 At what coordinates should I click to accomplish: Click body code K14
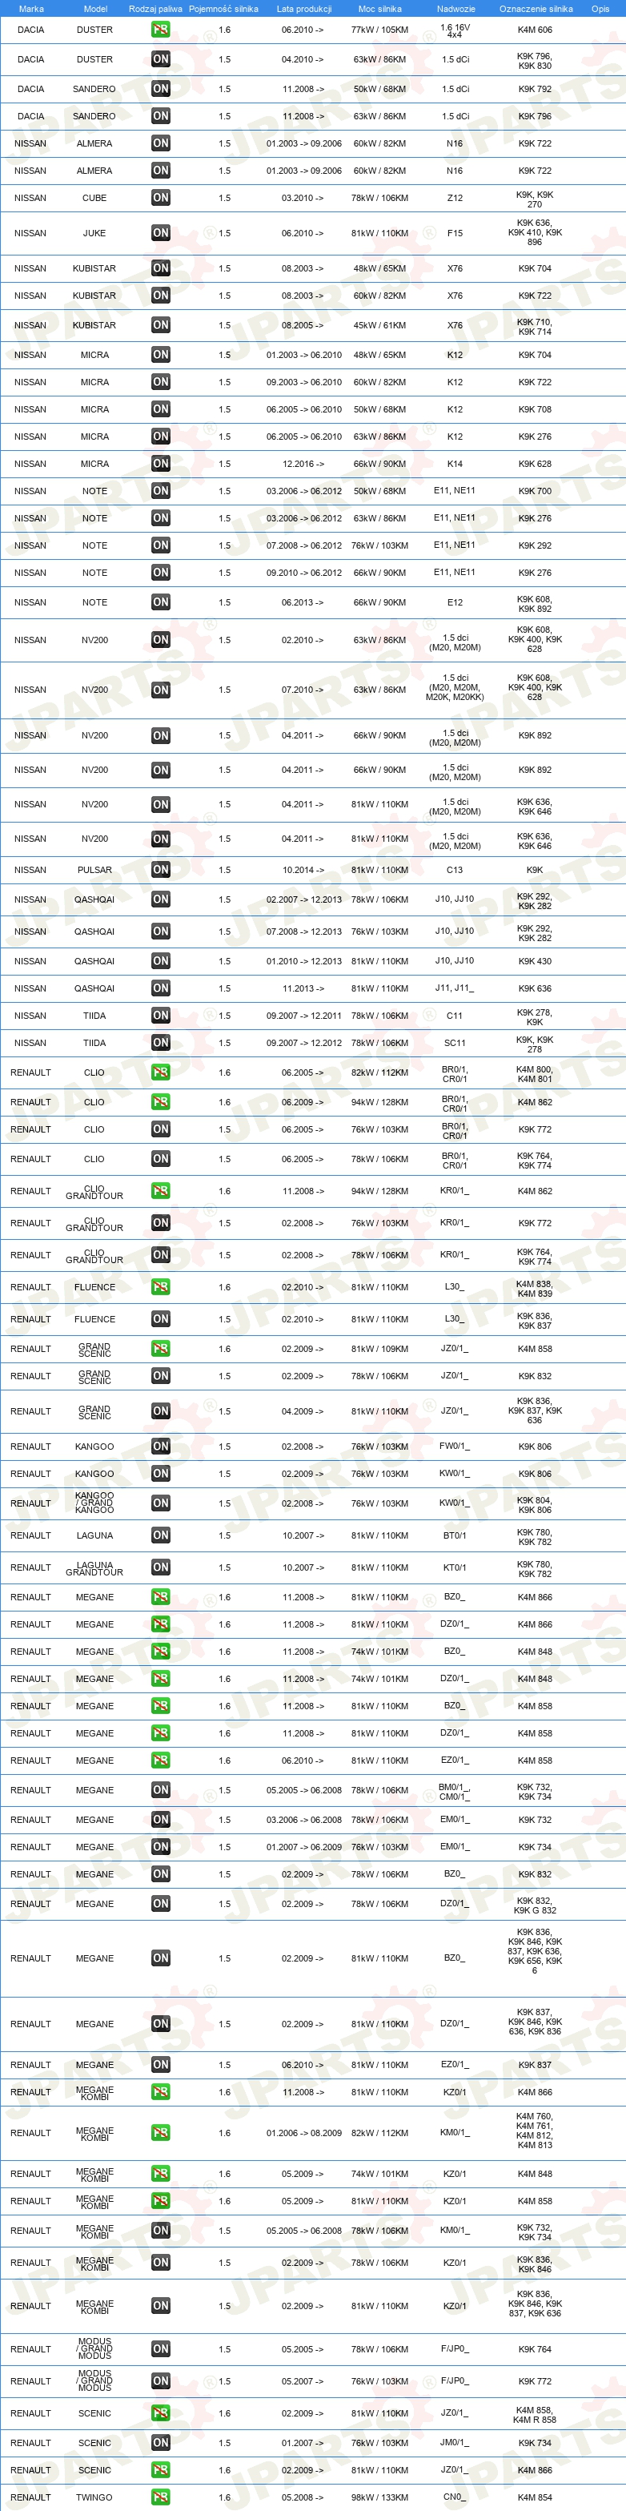pyautogui.click(x=455, y=464)
